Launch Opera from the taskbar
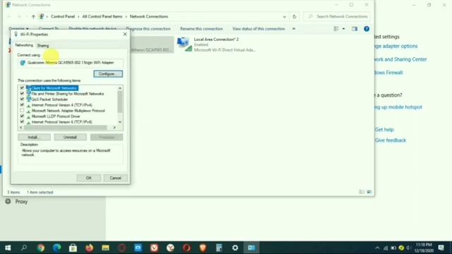This screenshot has width=452, height=254. coord(186,248)
